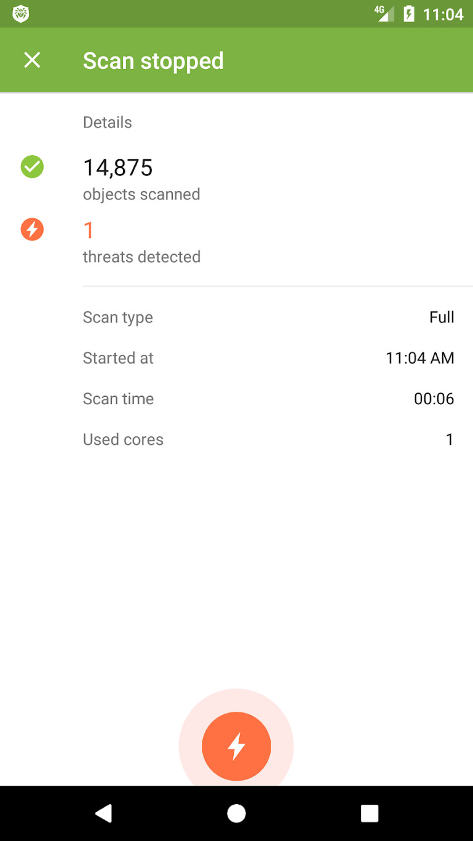Tap the Scan time 00:06 value
The height and width of the screenshot is (841, 473).
coord(434,399)
